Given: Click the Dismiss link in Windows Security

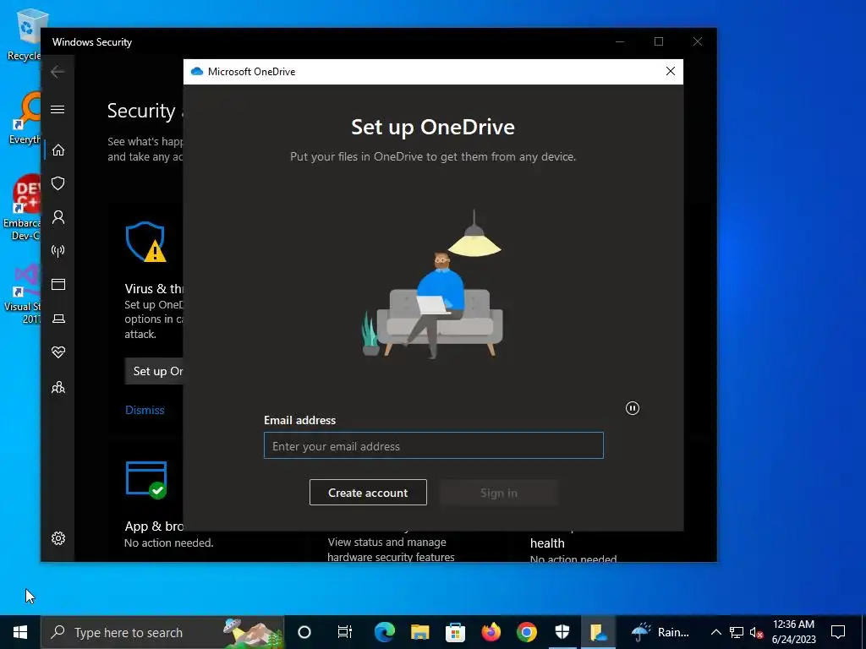Looking at the screenshot, I should 145,410.
